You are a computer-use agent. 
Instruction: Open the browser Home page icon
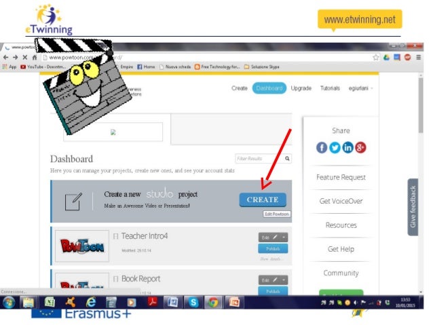34,58
